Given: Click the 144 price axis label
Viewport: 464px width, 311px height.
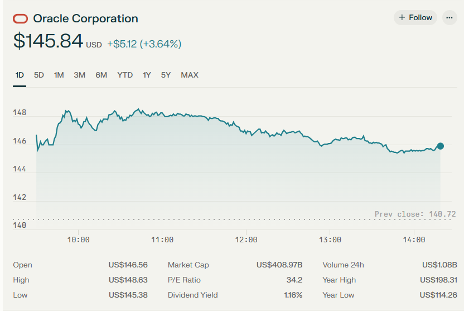Looking at the screenshot, I should click(20, 169).
